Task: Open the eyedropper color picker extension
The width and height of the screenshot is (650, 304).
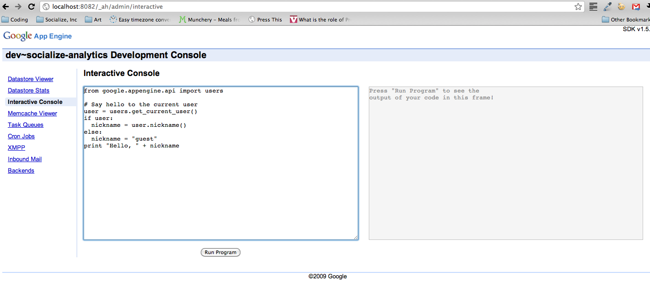Action: click(607, 7)
